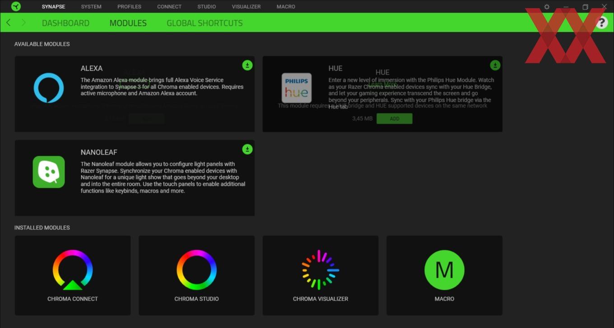Open the SYNAPSE top menu
Image resolution: width=614 pixels, height=328 pixels.
tap(53, 7)
